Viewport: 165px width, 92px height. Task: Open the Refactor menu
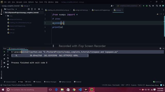pyautogui.click(x=31, y=2)
